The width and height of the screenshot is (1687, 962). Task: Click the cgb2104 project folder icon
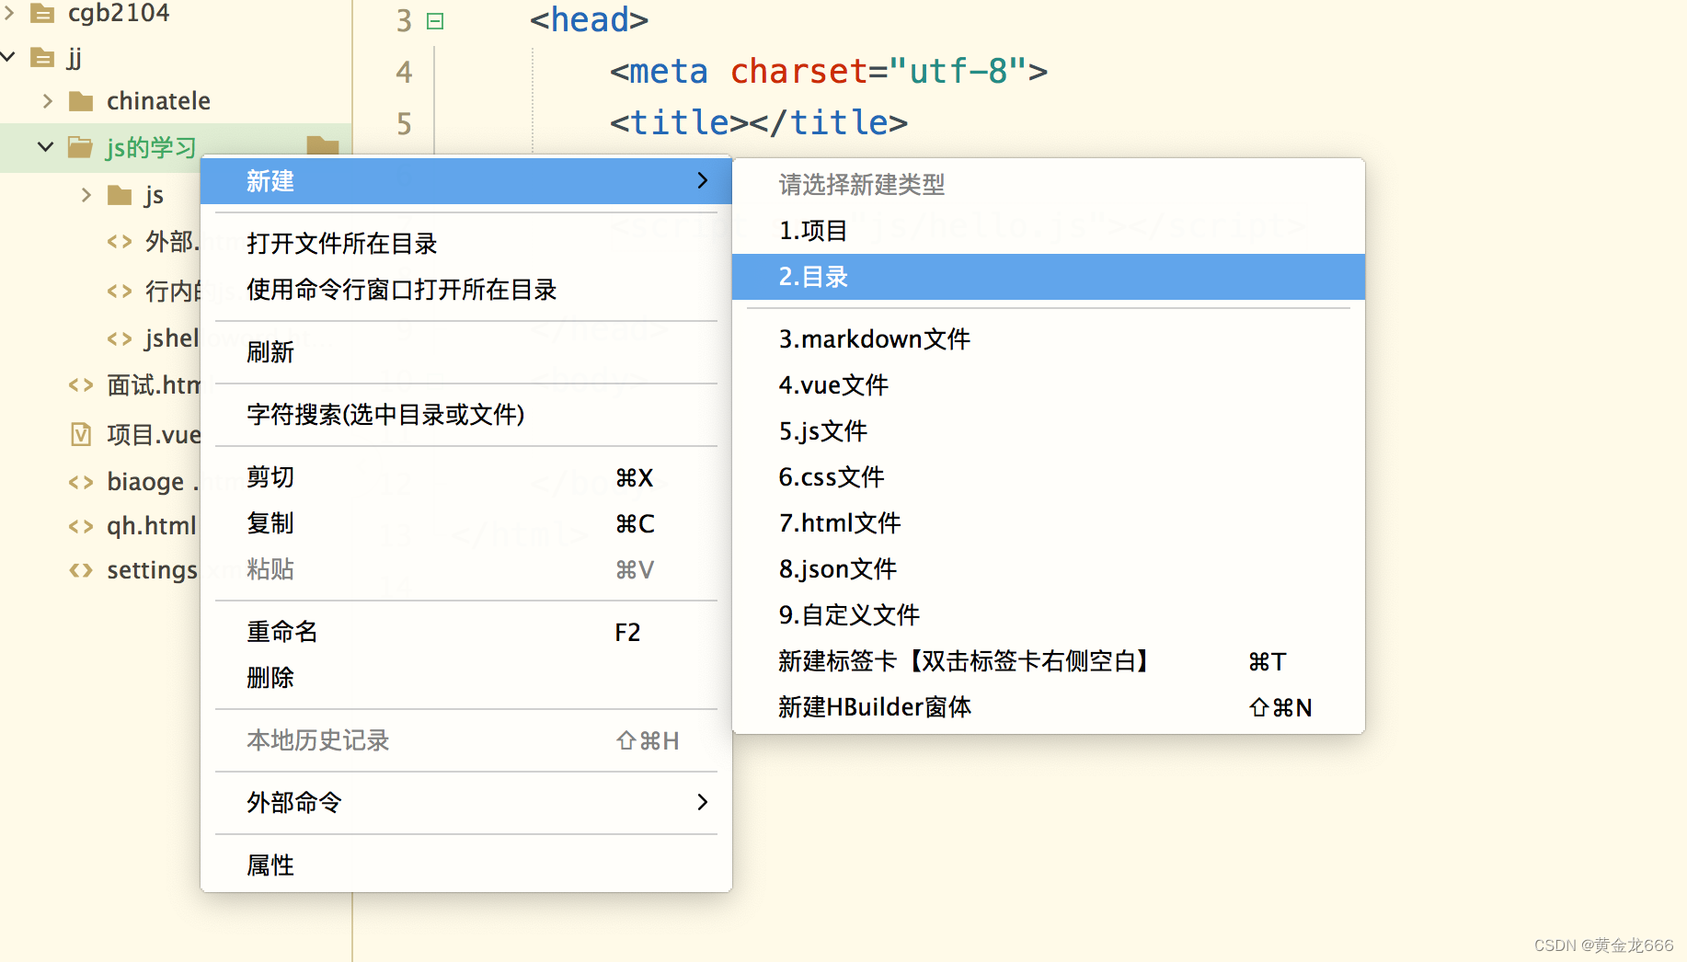point(42,13)
